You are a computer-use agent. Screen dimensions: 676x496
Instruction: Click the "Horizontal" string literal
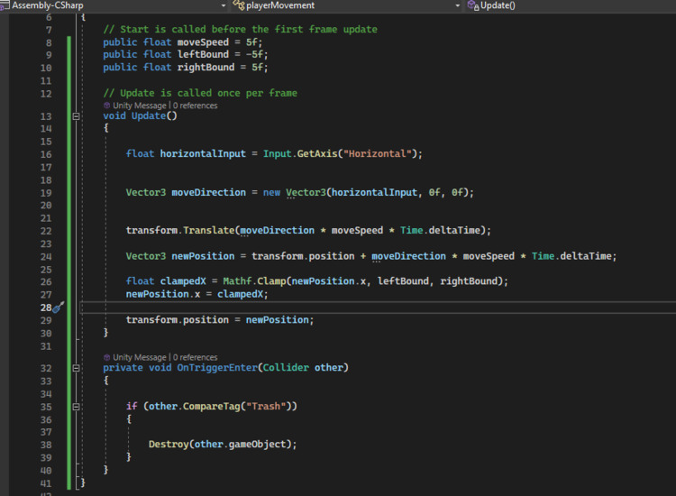tap(378, 154)
